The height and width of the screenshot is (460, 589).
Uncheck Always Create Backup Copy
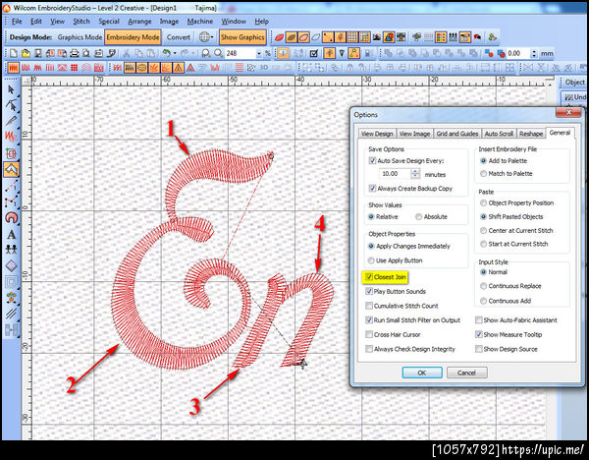372,188
